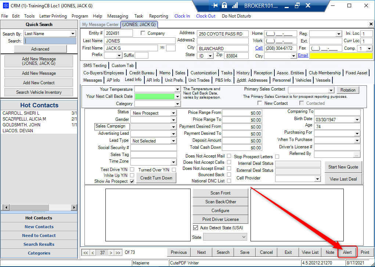Check Stop Prospect Letters
This screenshot has height=267, width=375.
277,157
